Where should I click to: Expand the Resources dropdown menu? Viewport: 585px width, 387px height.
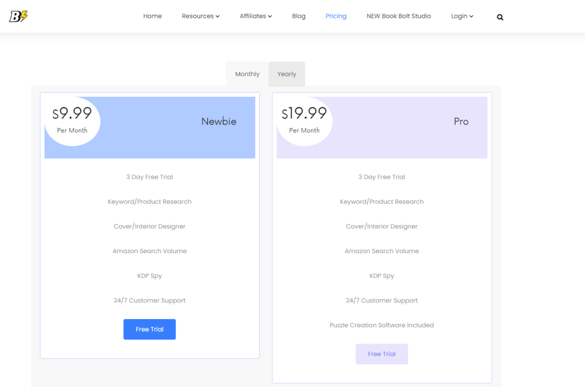(201, 16)
